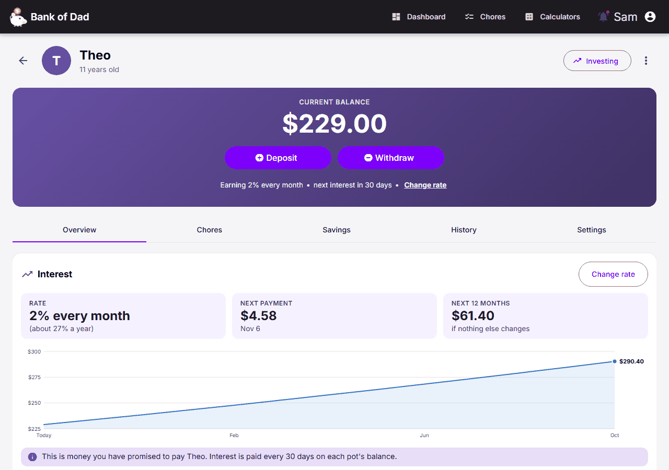Click the NEXT 12 MONTHS $61.40 card

pos(546,316)
